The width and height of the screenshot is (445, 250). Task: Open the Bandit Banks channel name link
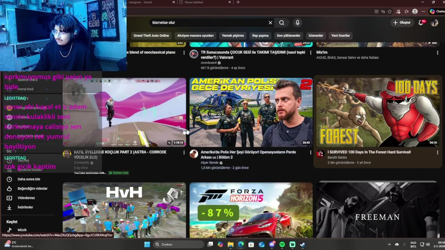[x=337, y=157]
